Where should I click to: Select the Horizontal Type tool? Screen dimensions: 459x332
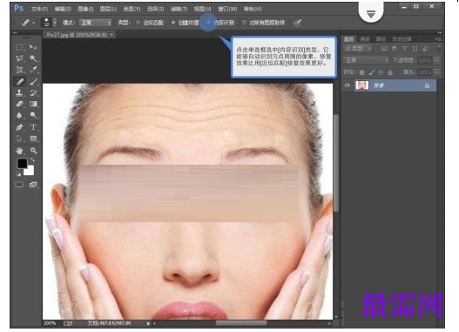[x=33, y=127]
